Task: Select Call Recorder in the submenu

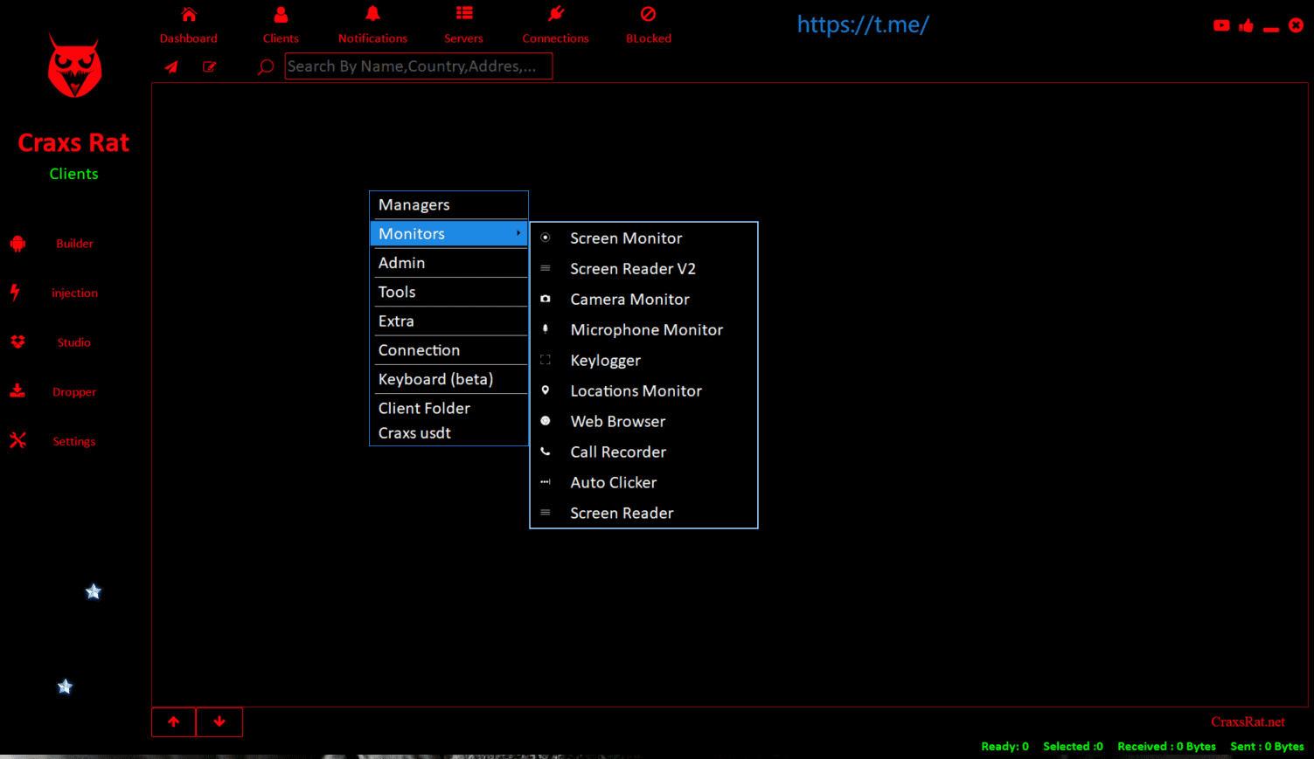Action: tap(643, 452)
